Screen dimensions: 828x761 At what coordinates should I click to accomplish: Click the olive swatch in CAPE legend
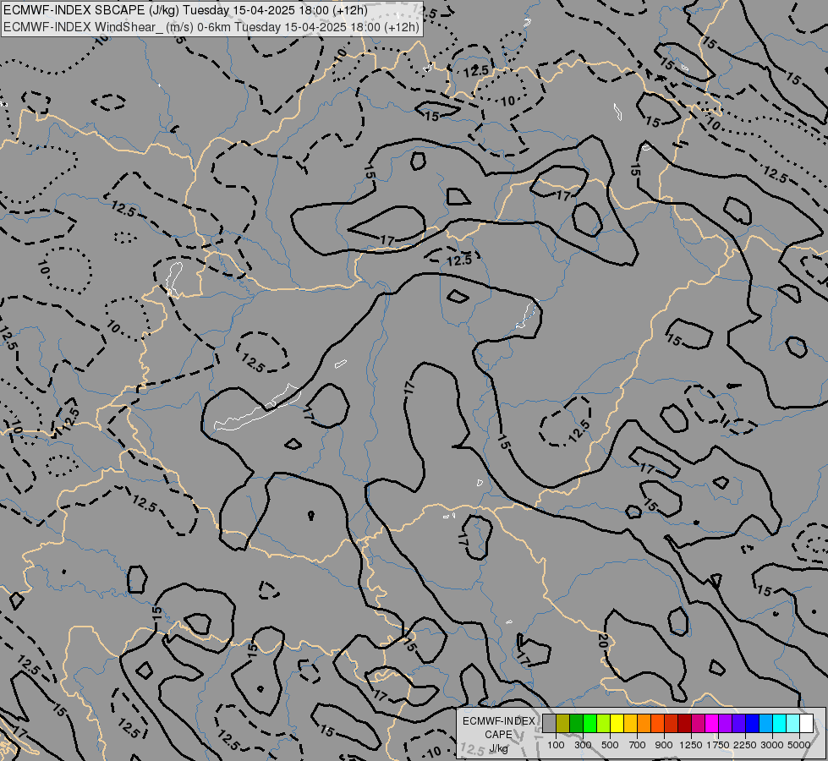pos(563,724)
